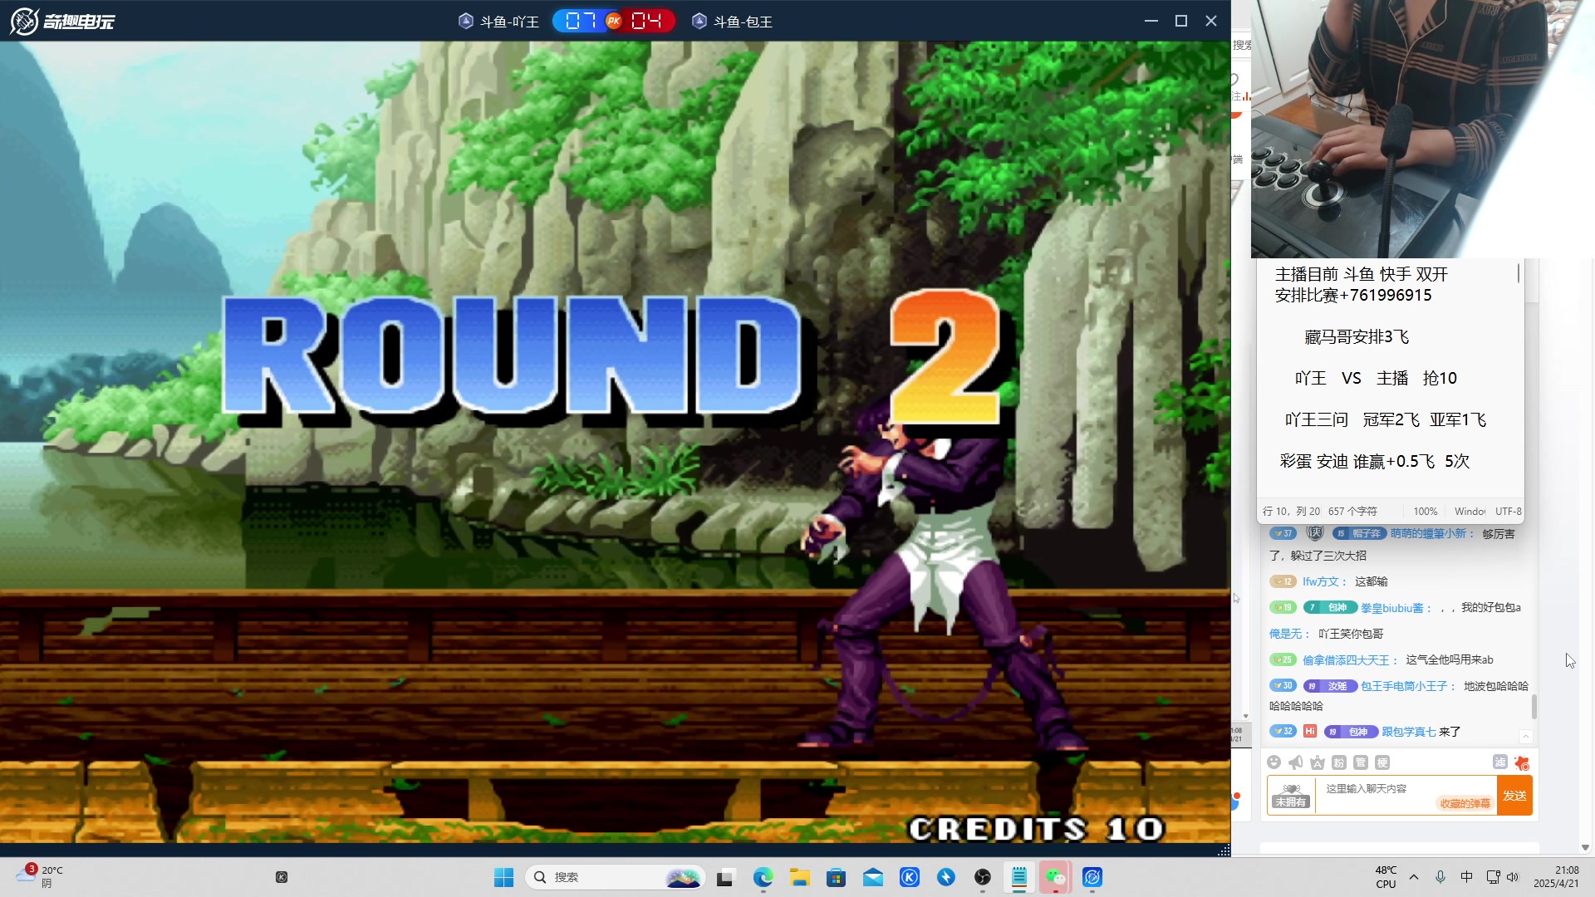Click the 未拥有 fan badge selector
The height and width of the screenshot is (897, 1595).
[x=1291, y=796]
